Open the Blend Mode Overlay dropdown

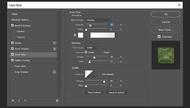point(98,20)
